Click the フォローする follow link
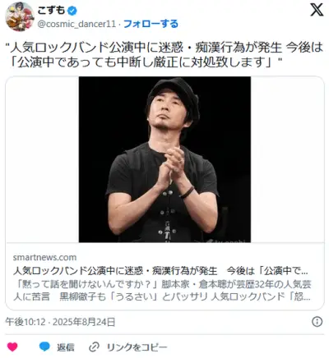 coord(151,24)
